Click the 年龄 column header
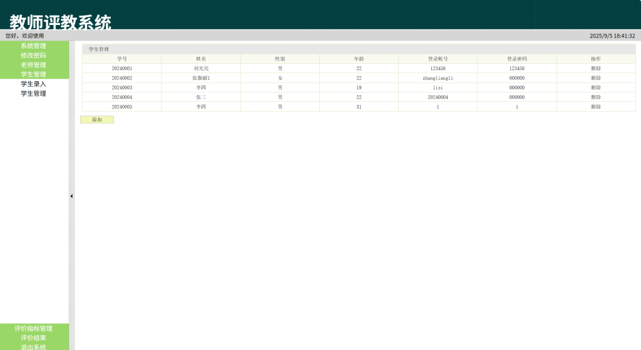641x350 pixels. click(359, 59)
